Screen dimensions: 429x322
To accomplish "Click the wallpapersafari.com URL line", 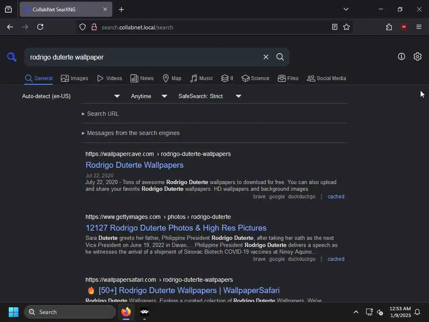I will (x=159, y=280).
